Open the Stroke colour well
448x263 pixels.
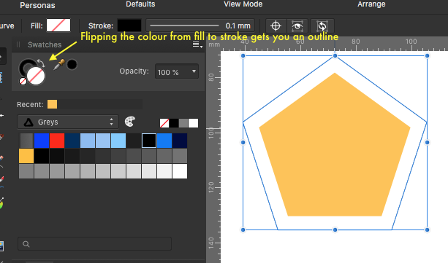(x=129, y=25)
